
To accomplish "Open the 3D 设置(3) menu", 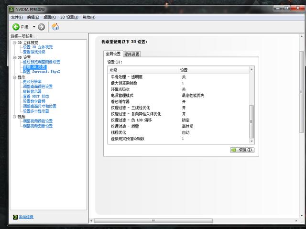I will point(69,17).
